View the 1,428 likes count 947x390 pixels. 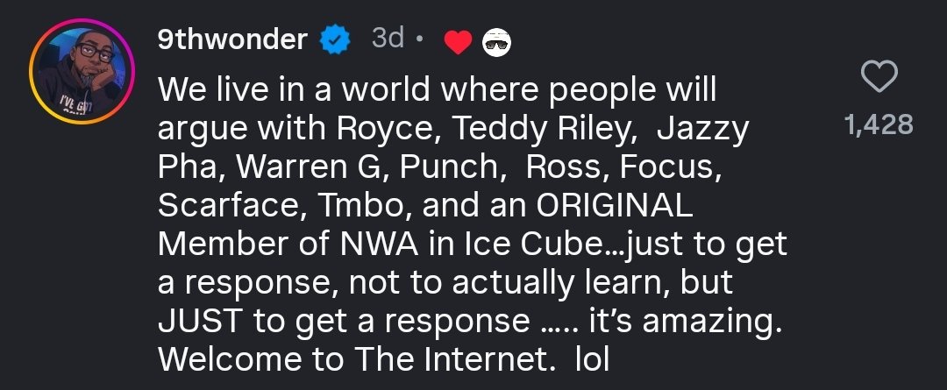pos(879,125)
